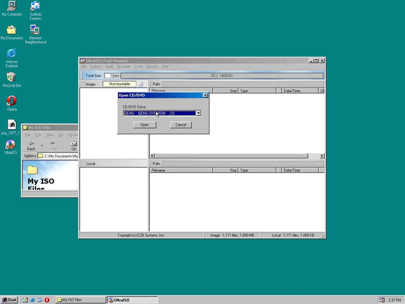This screenshot has height=304, width=405.
Task: Click the Copyright (c) EZB Systems status text
Action: click(141, 235)
